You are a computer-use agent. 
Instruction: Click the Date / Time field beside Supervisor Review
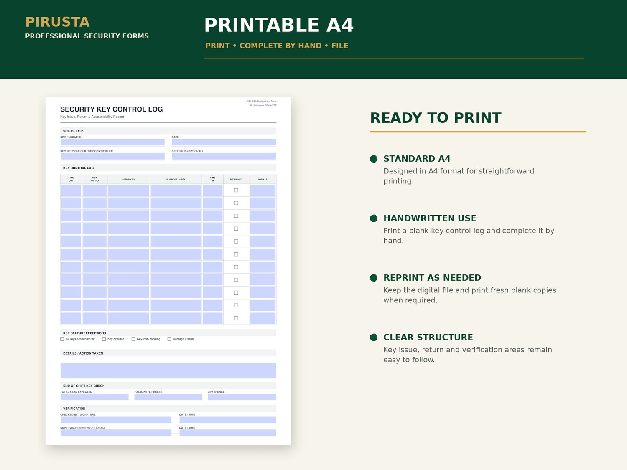click(227, 433)
